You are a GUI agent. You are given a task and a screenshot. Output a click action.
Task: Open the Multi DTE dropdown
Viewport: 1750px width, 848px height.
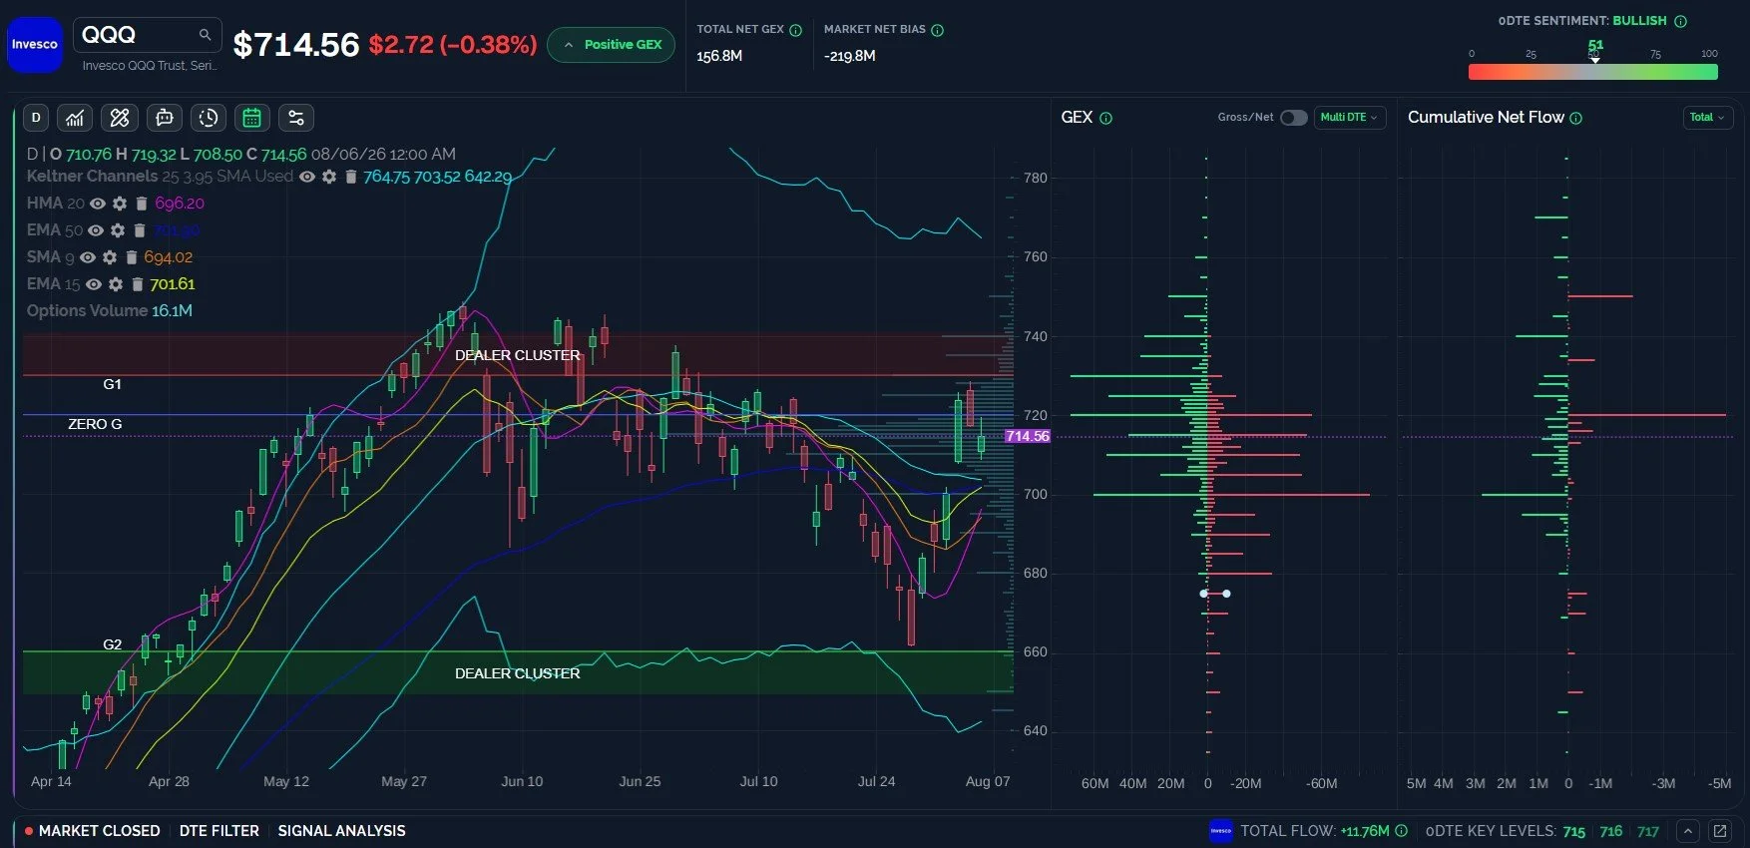point(1350,118)
